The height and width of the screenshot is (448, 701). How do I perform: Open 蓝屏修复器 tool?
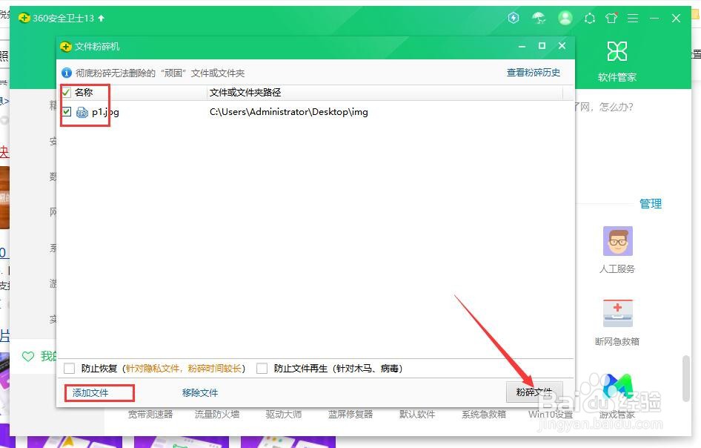(350, 415)
